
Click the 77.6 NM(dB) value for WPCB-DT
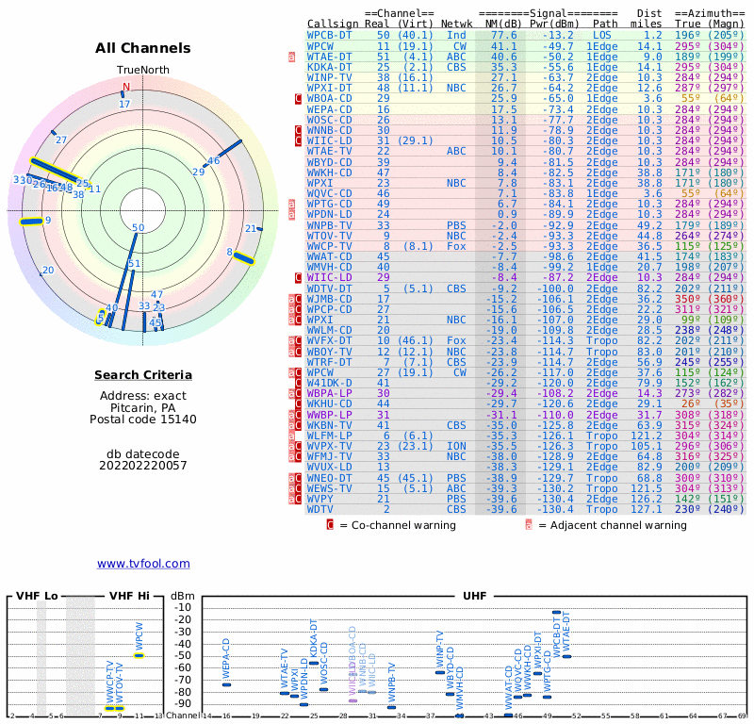504,35
